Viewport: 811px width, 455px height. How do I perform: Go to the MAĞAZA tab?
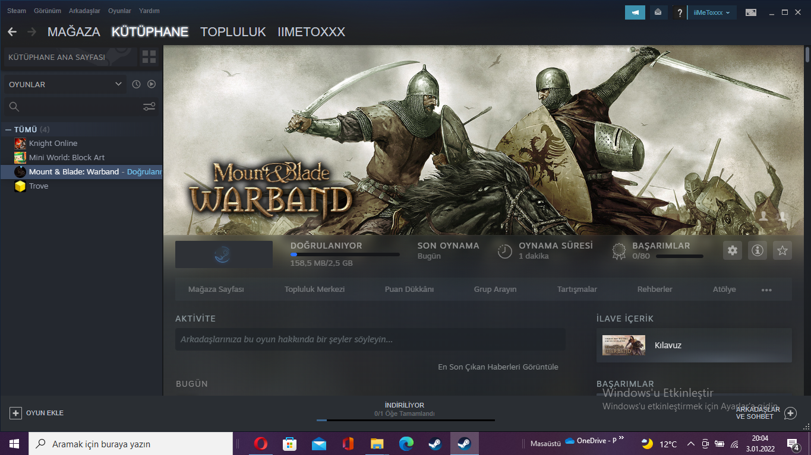pyautogui.click(x=74, y=32)
